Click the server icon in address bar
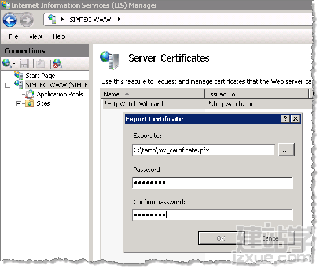Viewport: 320px width, 269px height. tap(52, 19)
